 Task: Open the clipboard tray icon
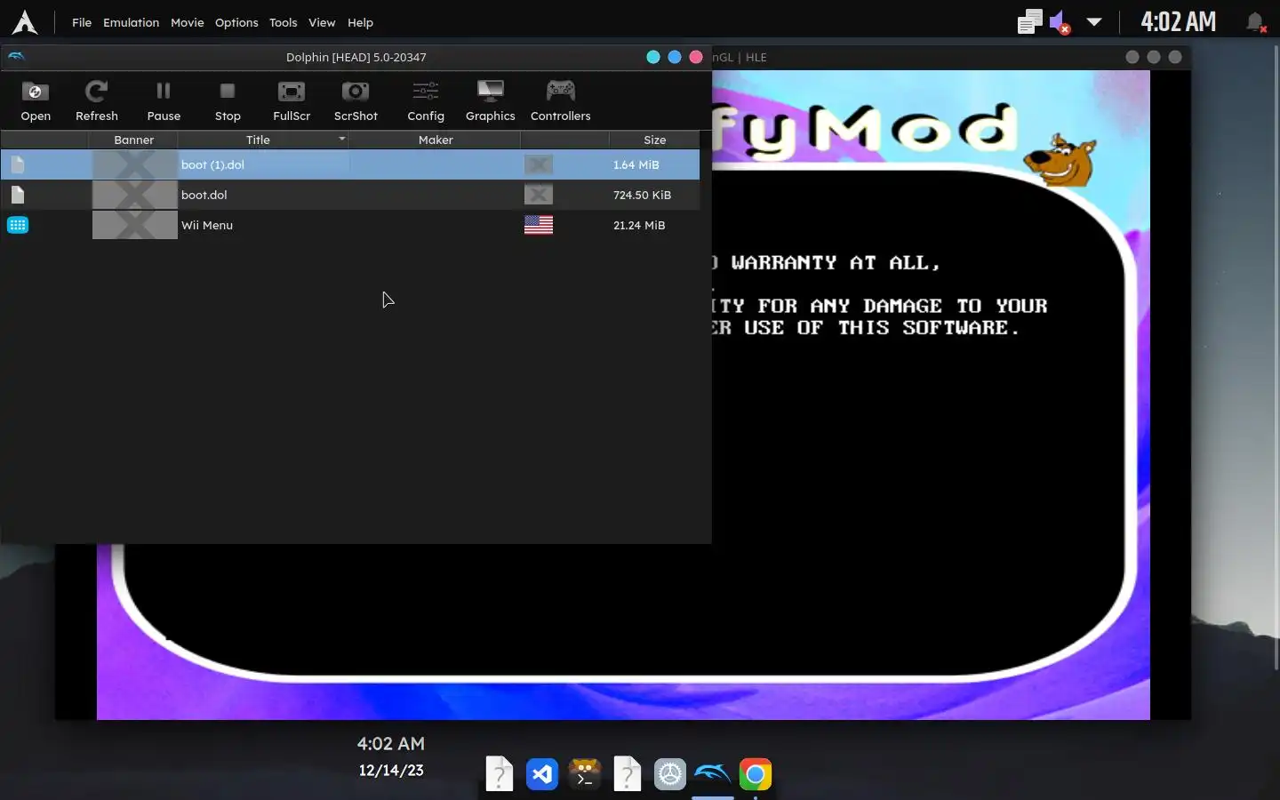pos(1029,22)
